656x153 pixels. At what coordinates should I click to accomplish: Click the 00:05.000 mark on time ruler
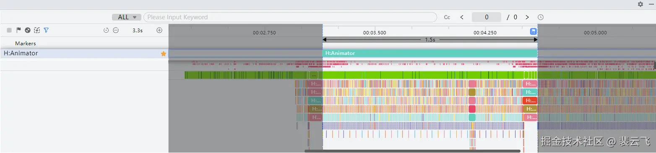coord(595,33)
